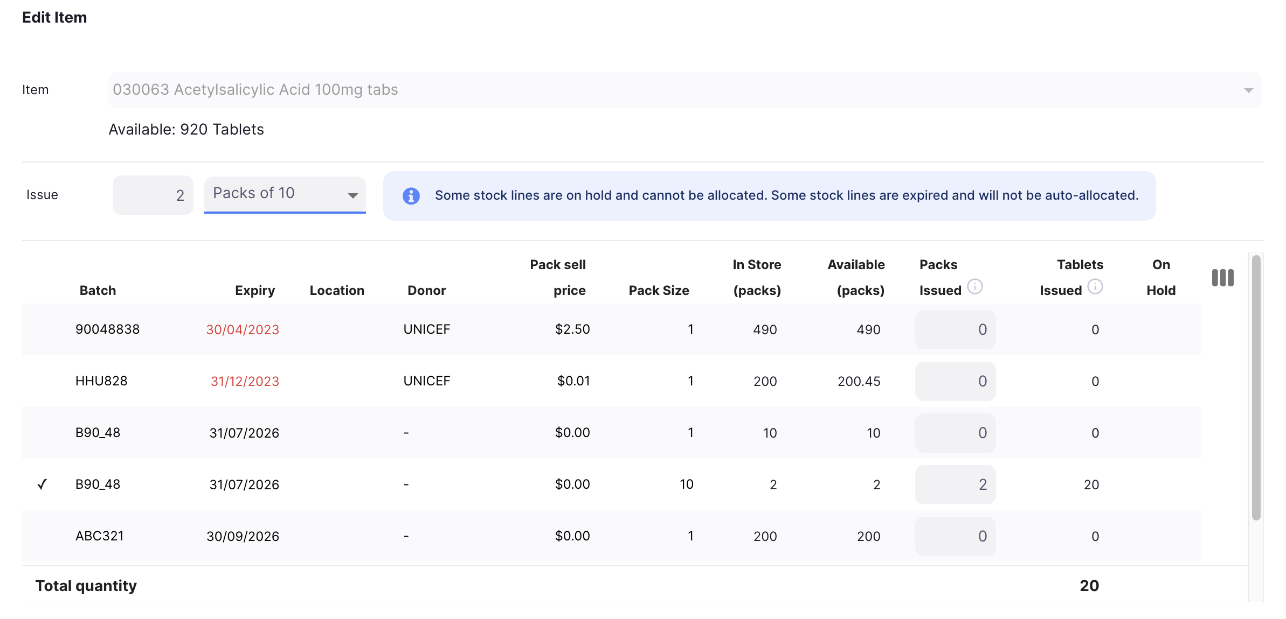
Task: Open the column visibility selector icon
Action: tap(1222, 278)
